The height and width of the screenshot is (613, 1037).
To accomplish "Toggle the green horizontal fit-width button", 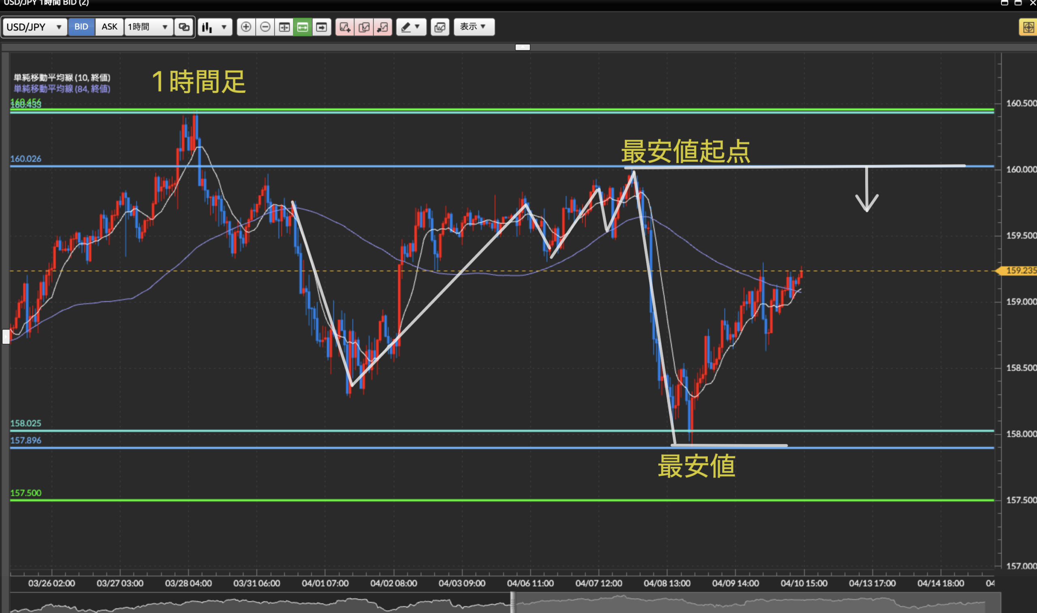I will [x=303, y=27].
